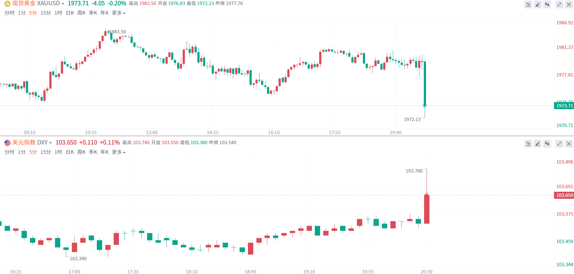The height and width of the screenshot is (274, 574).
Task: Expand 更多 timeframe menu on DXY chart
Action: (x=119, y=152)
